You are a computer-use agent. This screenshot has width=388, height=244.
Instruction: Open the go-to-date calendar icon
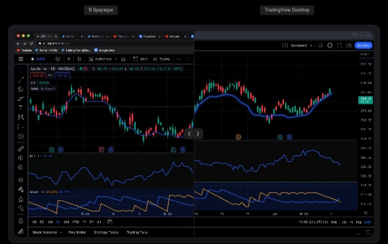coord(109,222)
